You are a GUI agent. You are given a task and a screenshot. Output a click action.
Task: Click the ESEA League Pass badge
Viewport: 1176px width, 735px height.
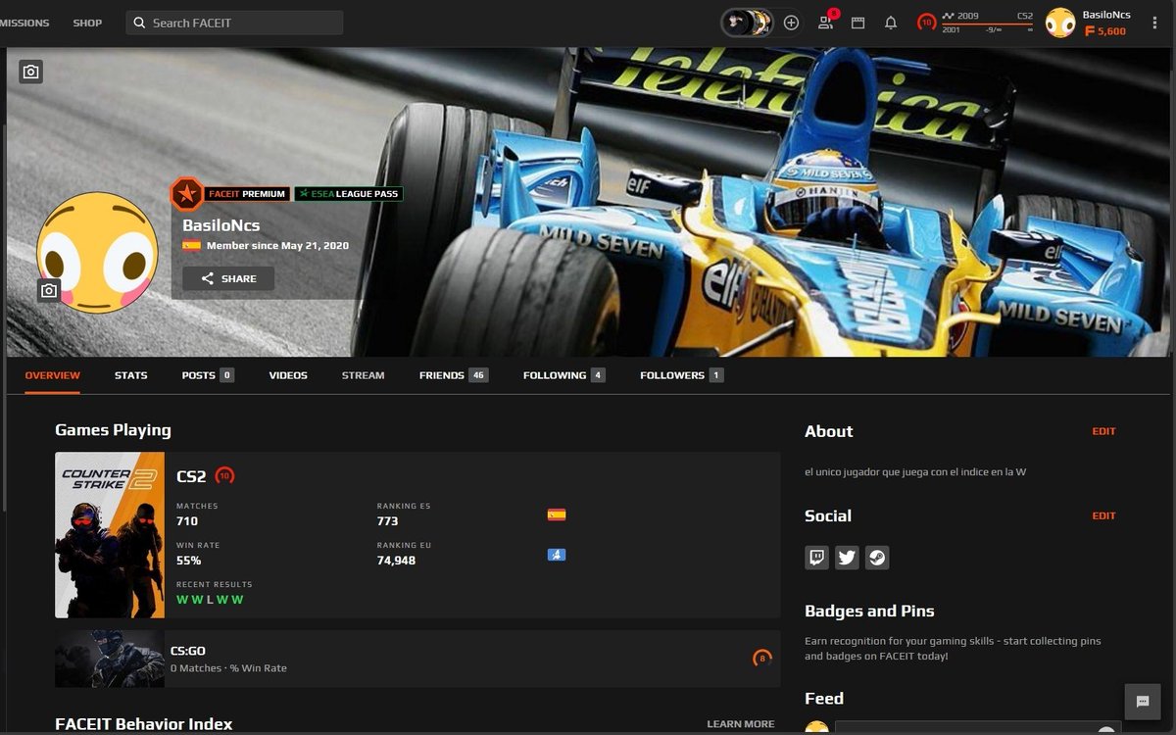point(349,194)
